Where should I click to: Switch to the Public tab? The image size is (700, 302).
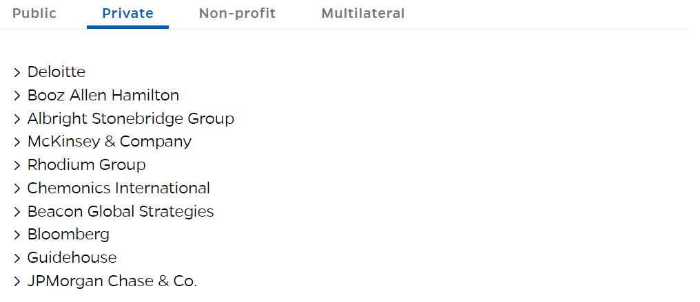(34, 14)
